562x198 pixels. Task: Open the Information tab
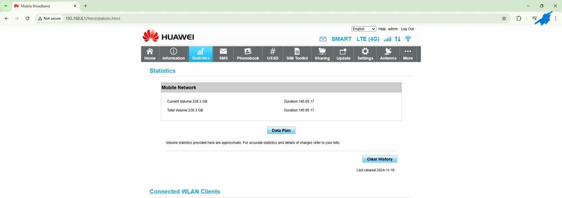(x=174, y=54)
